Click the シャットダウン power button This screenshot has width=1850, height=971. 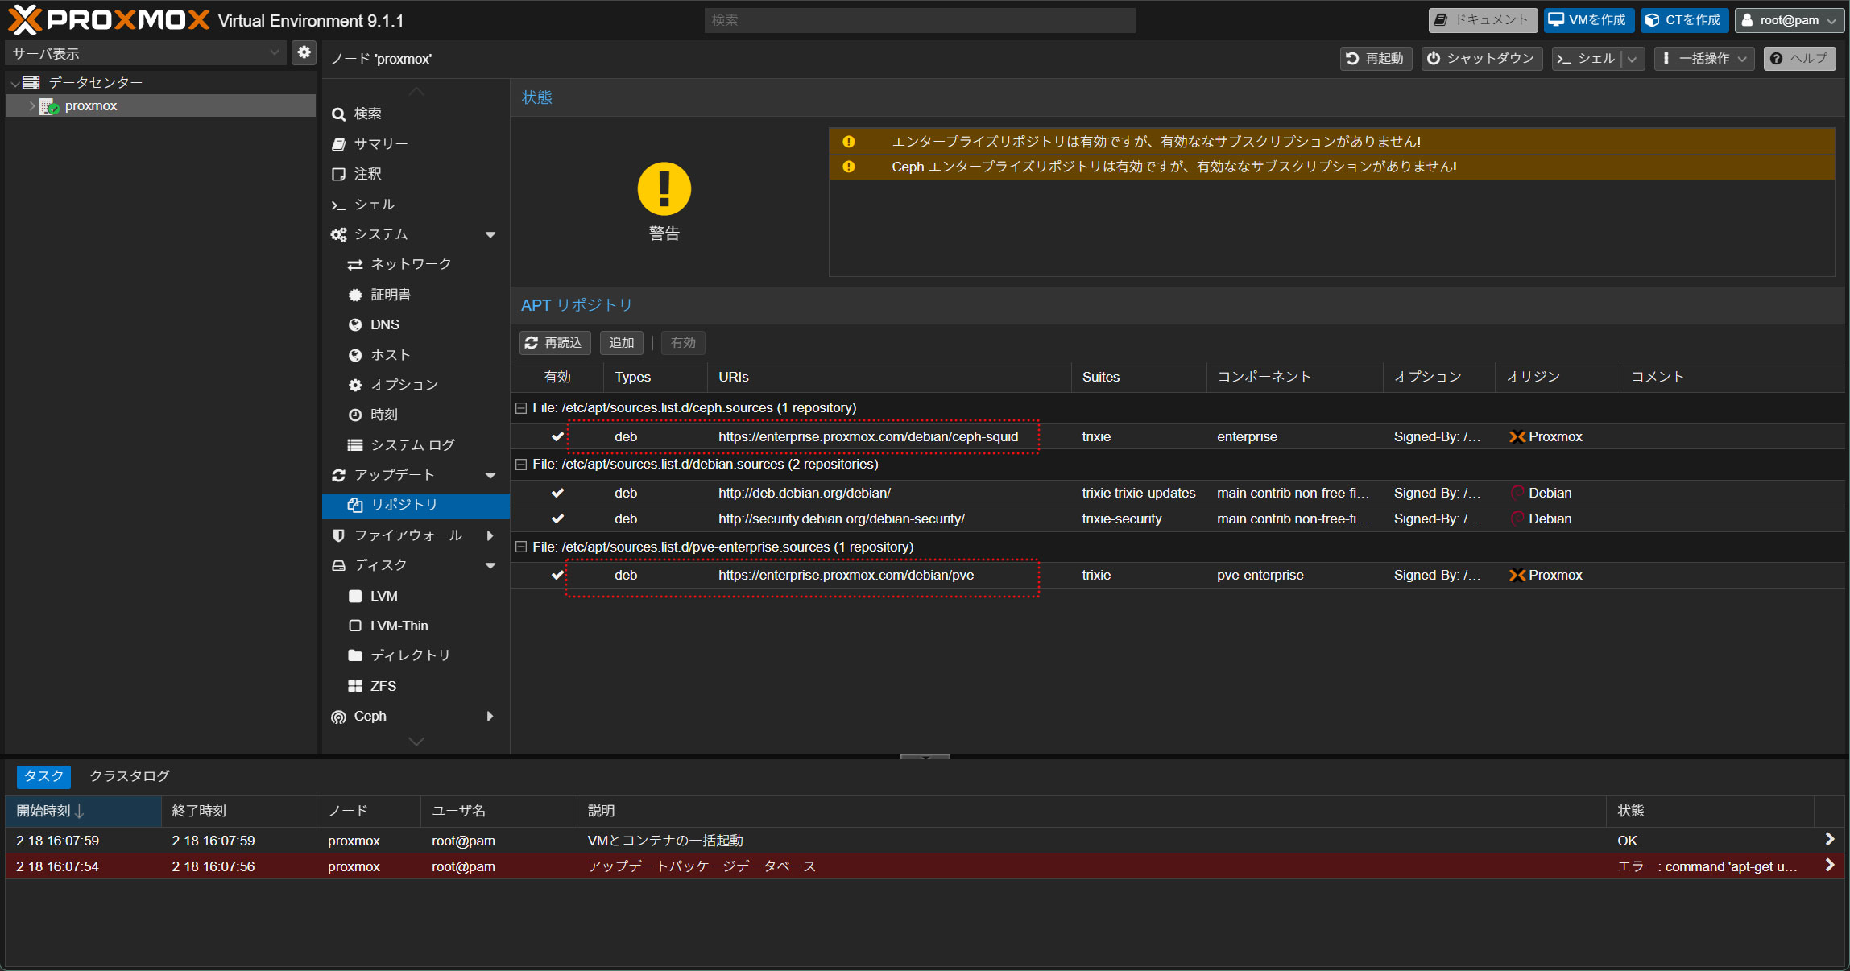pyautogui.click(x=1481, y=58)
